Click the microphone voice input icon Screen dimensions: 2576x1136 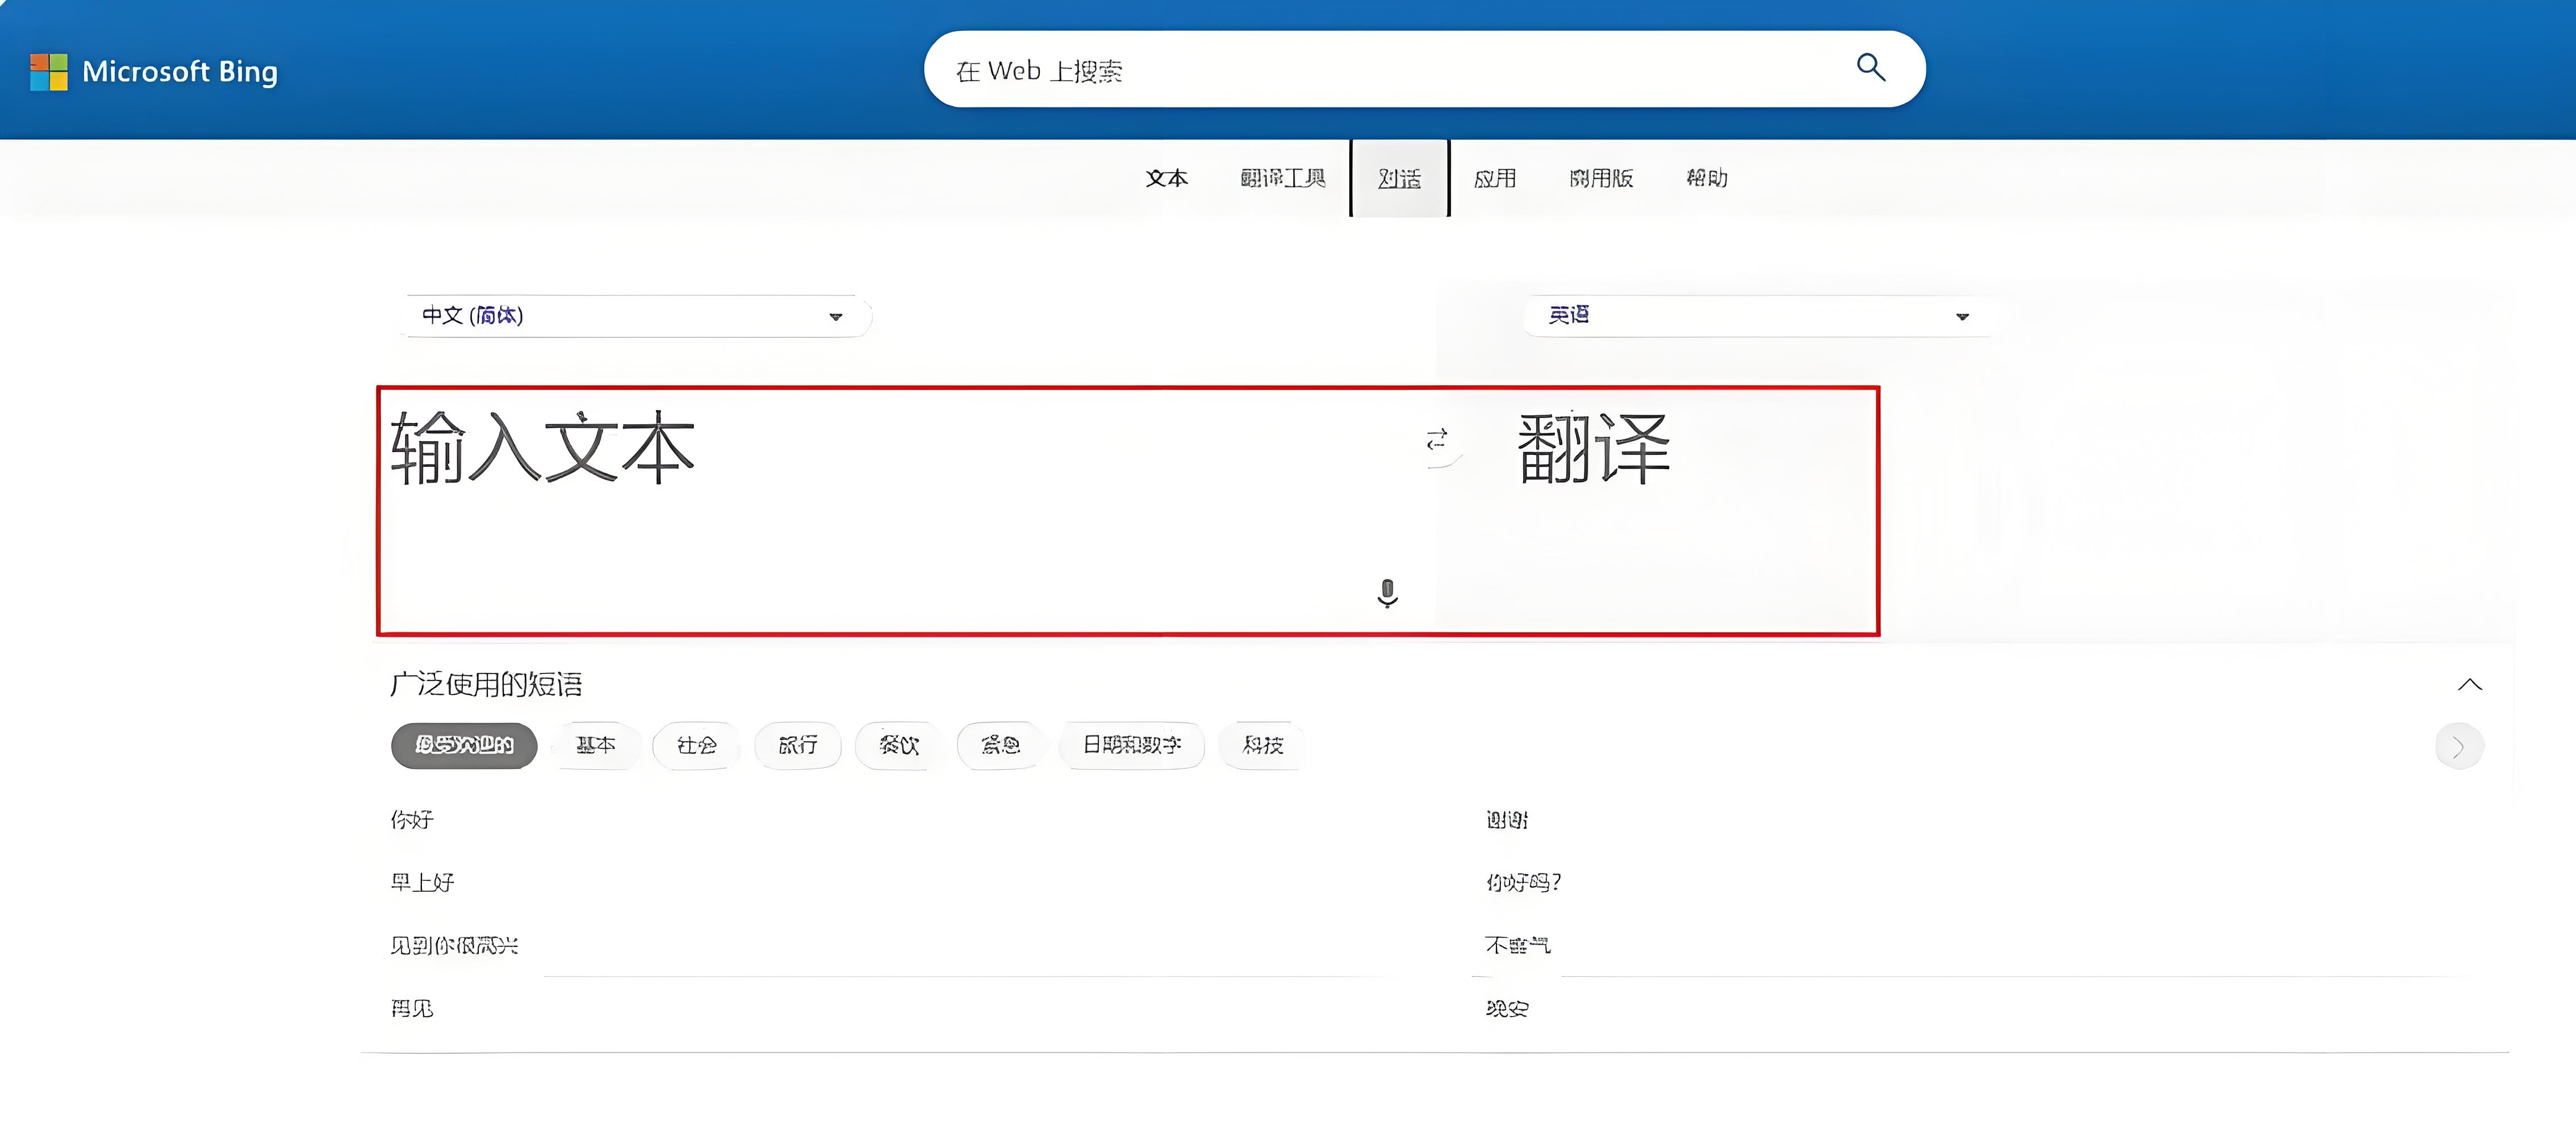click(1387, 593)
